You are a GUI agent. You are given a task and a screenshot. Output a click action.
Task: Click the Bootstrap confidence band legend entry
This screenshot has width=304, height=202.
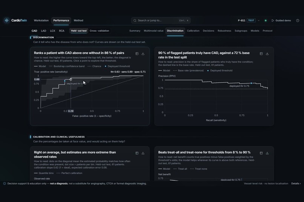click(67, 66)
